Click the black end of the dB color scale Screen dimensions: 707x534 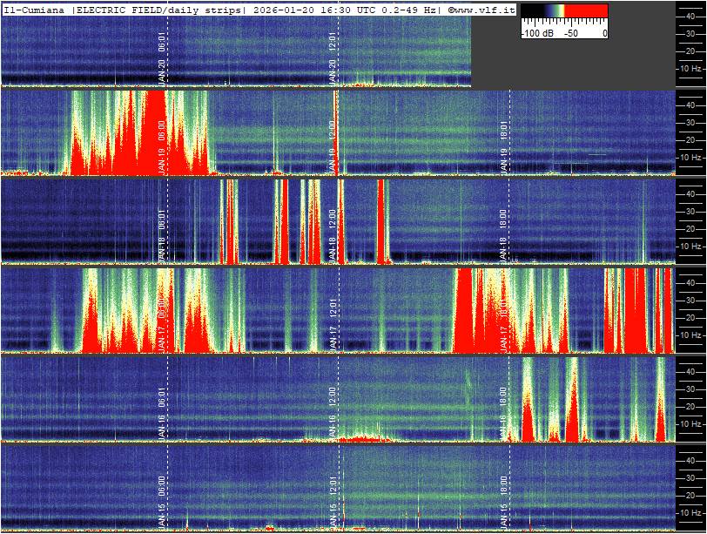(x=529, y=12)
